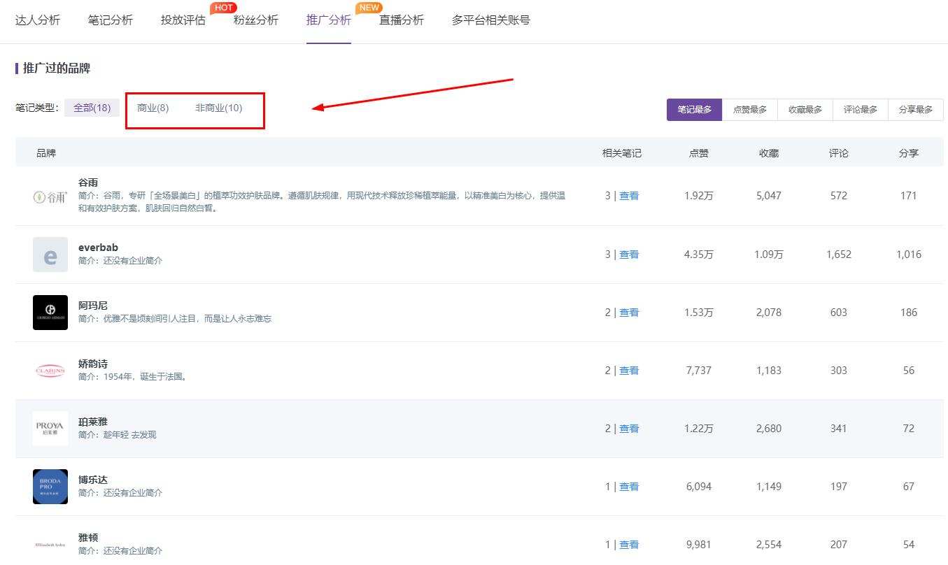Open the 阿玛尼 brand logo
Screen dimensions: 948x565
(x=50, y=313)
